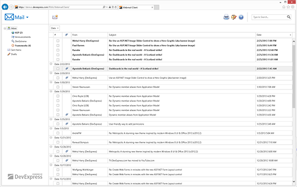The height and width of the screenshot is (187, 297).
Task: Open browser tools gear icon
Action: point(292,7)
